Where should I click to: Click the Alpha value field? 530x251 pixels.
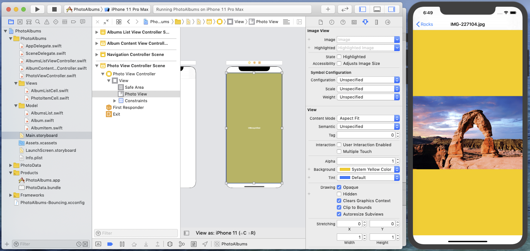(366, 161)
